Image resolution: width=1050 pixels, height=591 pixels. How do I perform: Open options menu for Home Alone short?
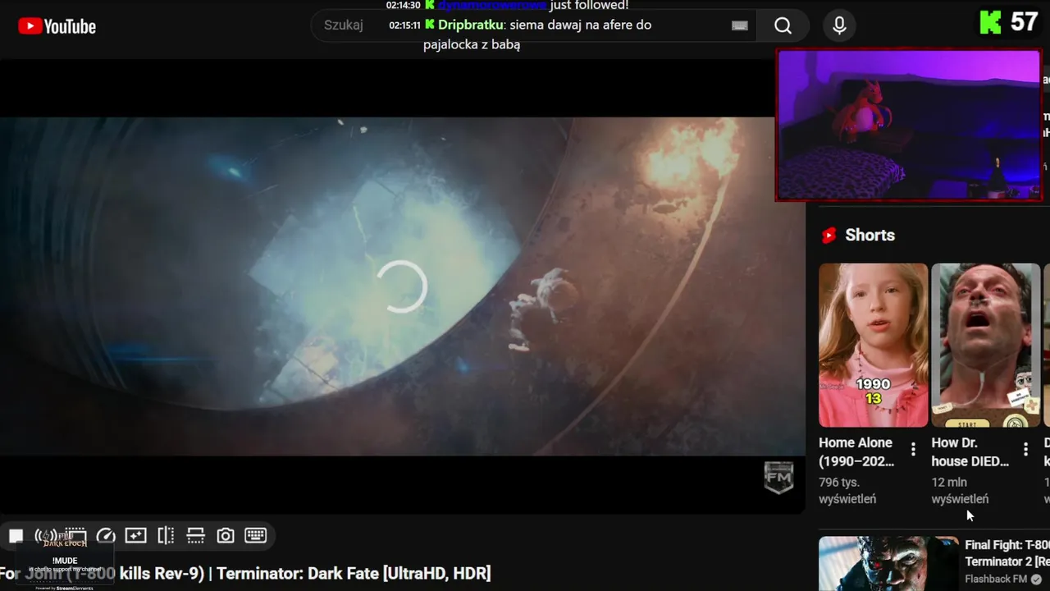click(913, 449)
